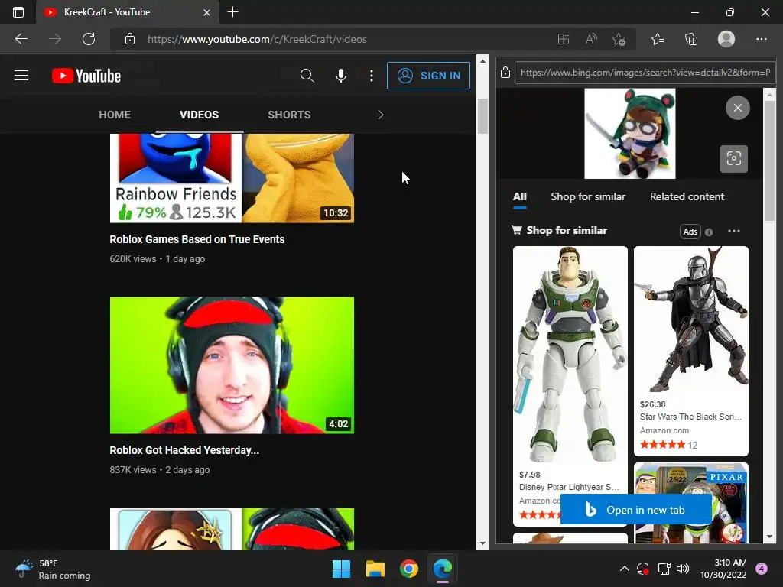This screenshot has height=587, width=783.
Task: Show more channel tabs with chevron
Action: [381, 115]
